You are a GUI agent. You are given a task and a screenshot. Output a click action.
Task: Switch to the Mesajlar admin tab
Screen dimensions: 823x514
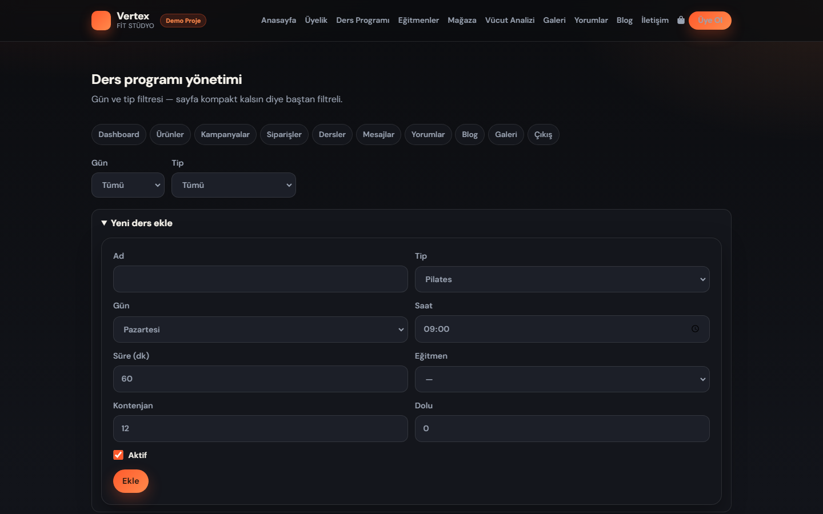point(378,135)
